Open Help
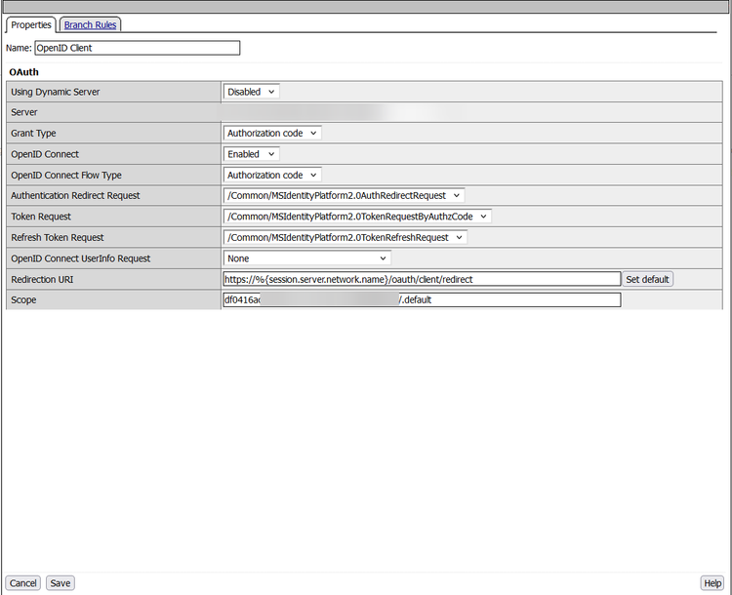Viewport: 732px width, 595px height. click(x=712, y=583)
